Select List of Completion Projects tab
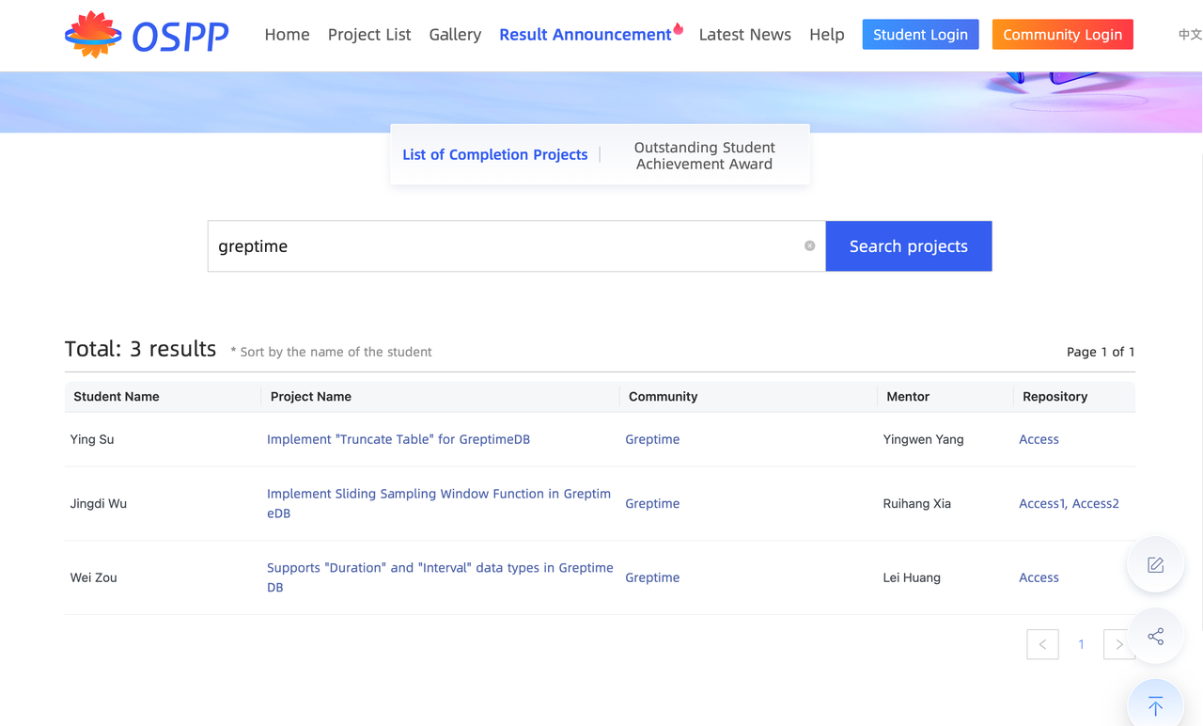The width and height of the screenshot is (1203, 726). (x=494, y=155)
